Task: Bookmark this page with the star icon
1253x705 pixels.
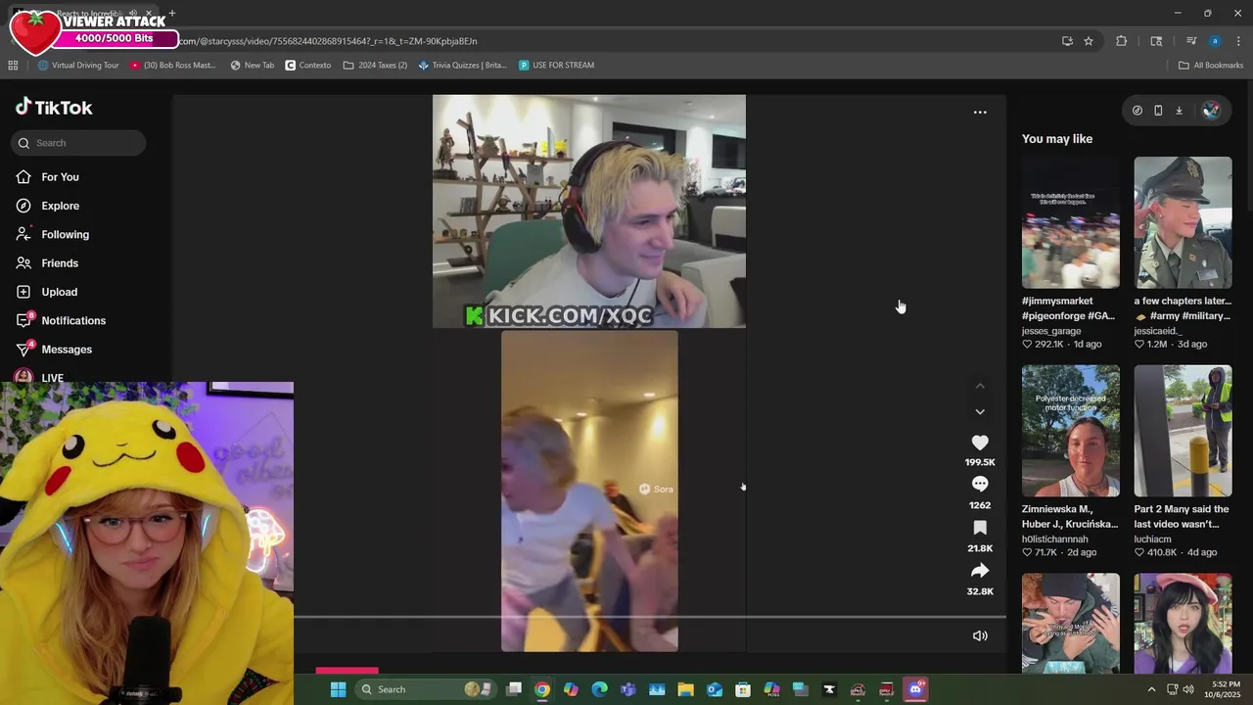Action: click(x=1089, y=41)
